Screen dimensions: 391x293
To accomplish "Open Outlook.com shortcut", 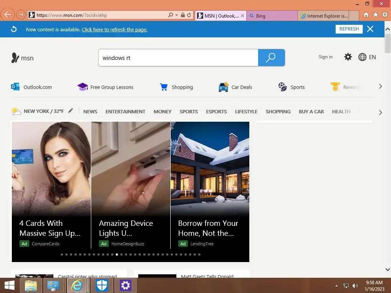I will pyautogui.click(x=31, y=87).
